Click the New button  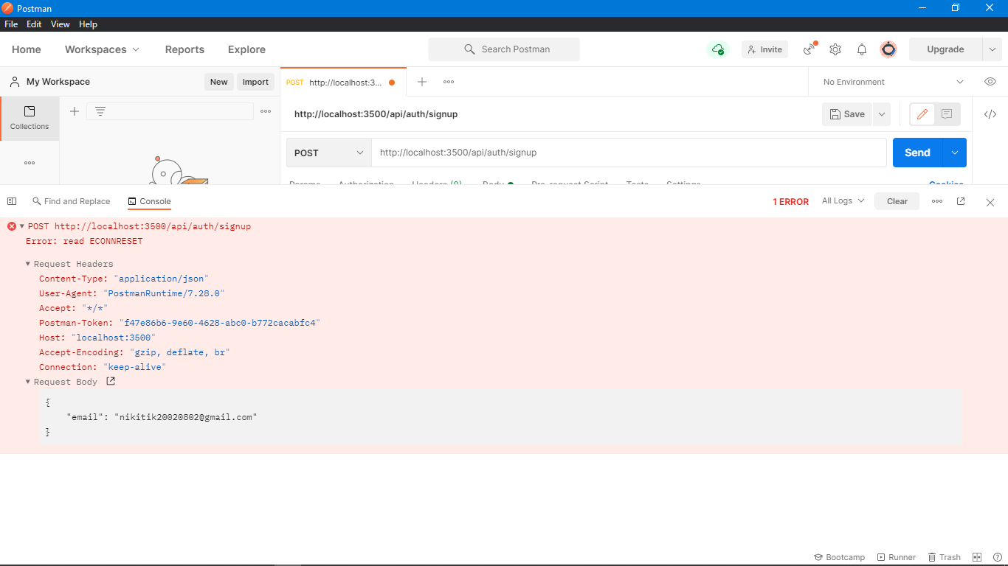(219, 82)
